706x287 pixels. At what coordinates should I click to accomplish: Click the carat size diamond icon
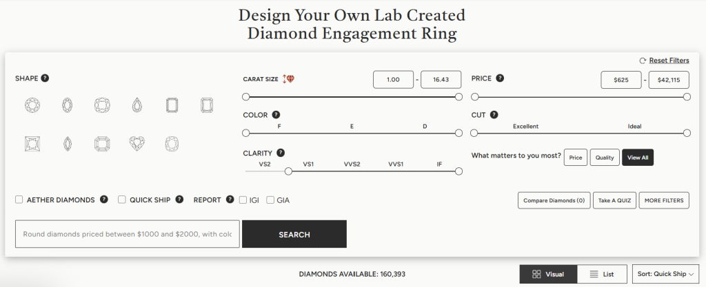click(x=288, y=79)
